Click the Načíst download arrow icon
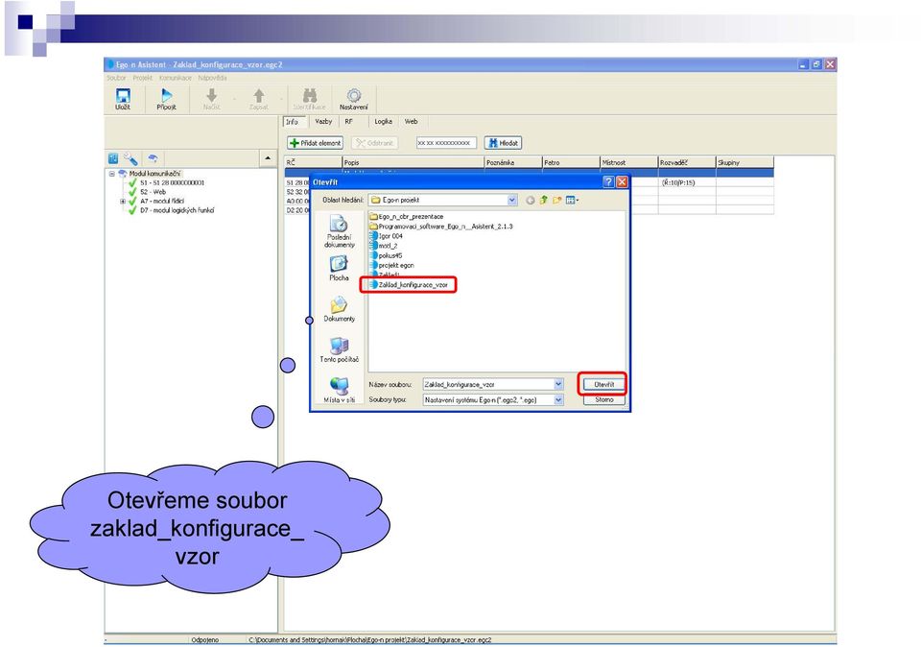Screen dimensions: 921x647 (x=211, y=98)
